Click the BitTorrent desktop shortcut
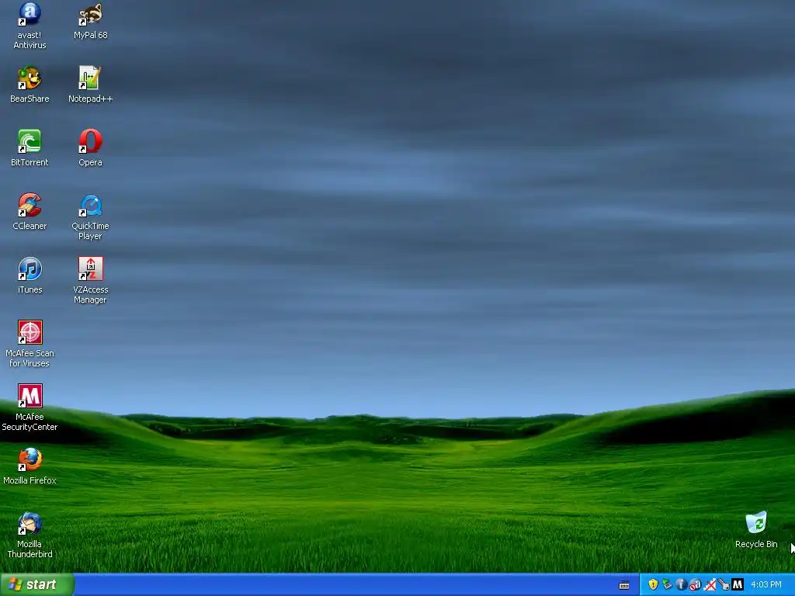The width and height of the screenshot is (795, 596). (x=30, y=148)
